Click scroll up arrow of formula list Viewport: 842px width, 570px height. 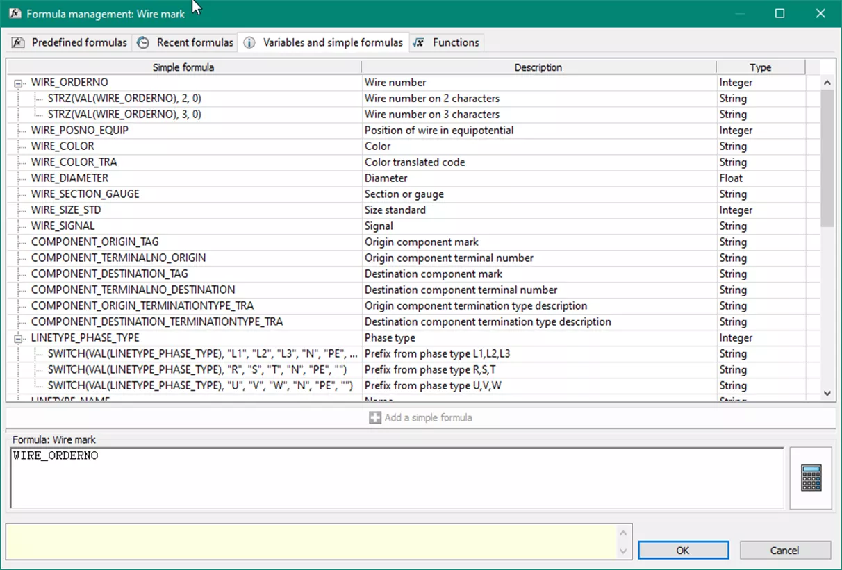(x=827, y=83)
